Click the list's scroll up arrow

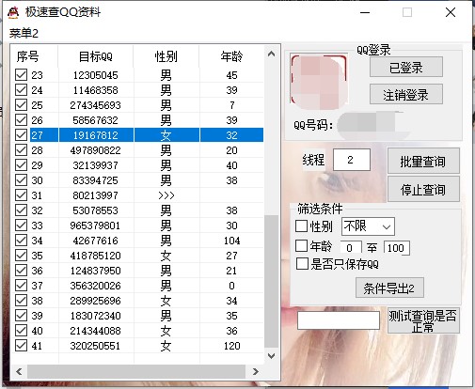[272, 54]
